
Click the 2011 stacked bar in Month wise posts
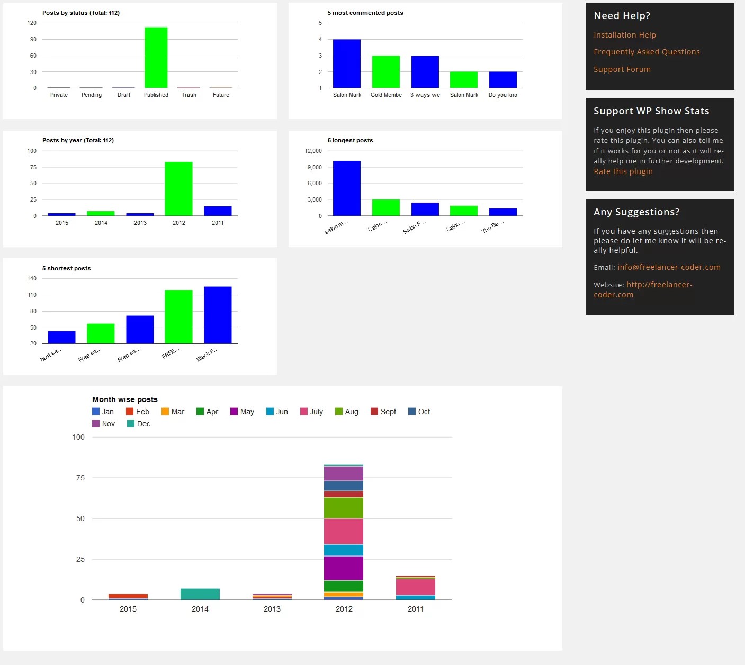416,587
